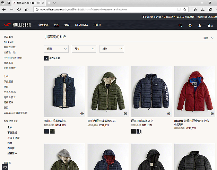This screenshot has height=170, width=217.
Task: Open red all-weather jacket image
Action: pos(195,92)
